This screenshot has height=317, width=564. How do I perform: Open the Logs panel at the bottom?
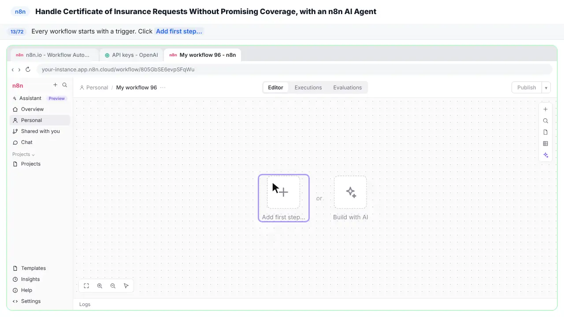[x=85, y=304]
